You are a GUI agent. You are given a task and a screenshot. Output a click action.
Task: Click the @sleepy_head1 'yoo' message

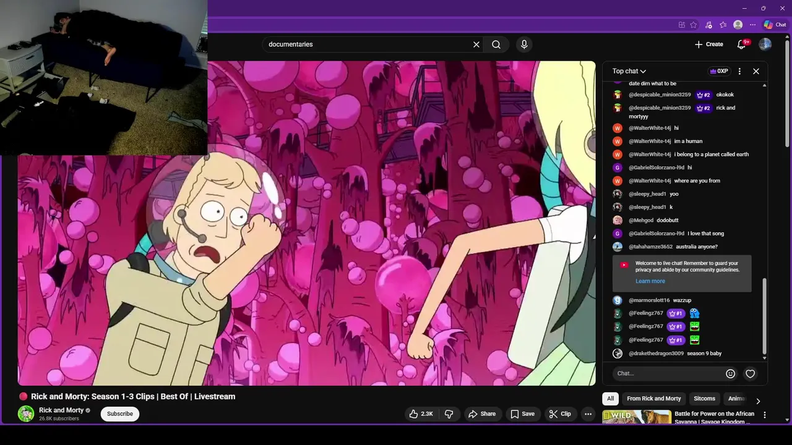(674, 194)
